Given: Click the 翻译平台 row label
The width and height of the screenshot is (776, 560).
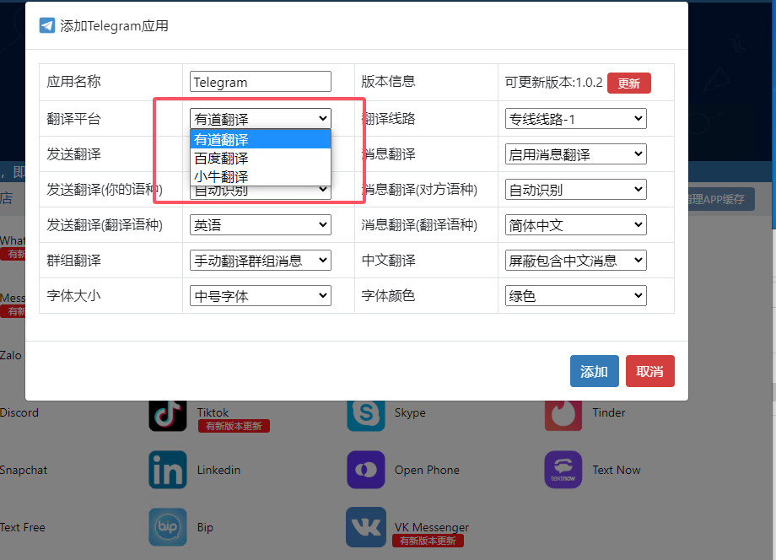Looking at the screenshot, I should (73, 119).
